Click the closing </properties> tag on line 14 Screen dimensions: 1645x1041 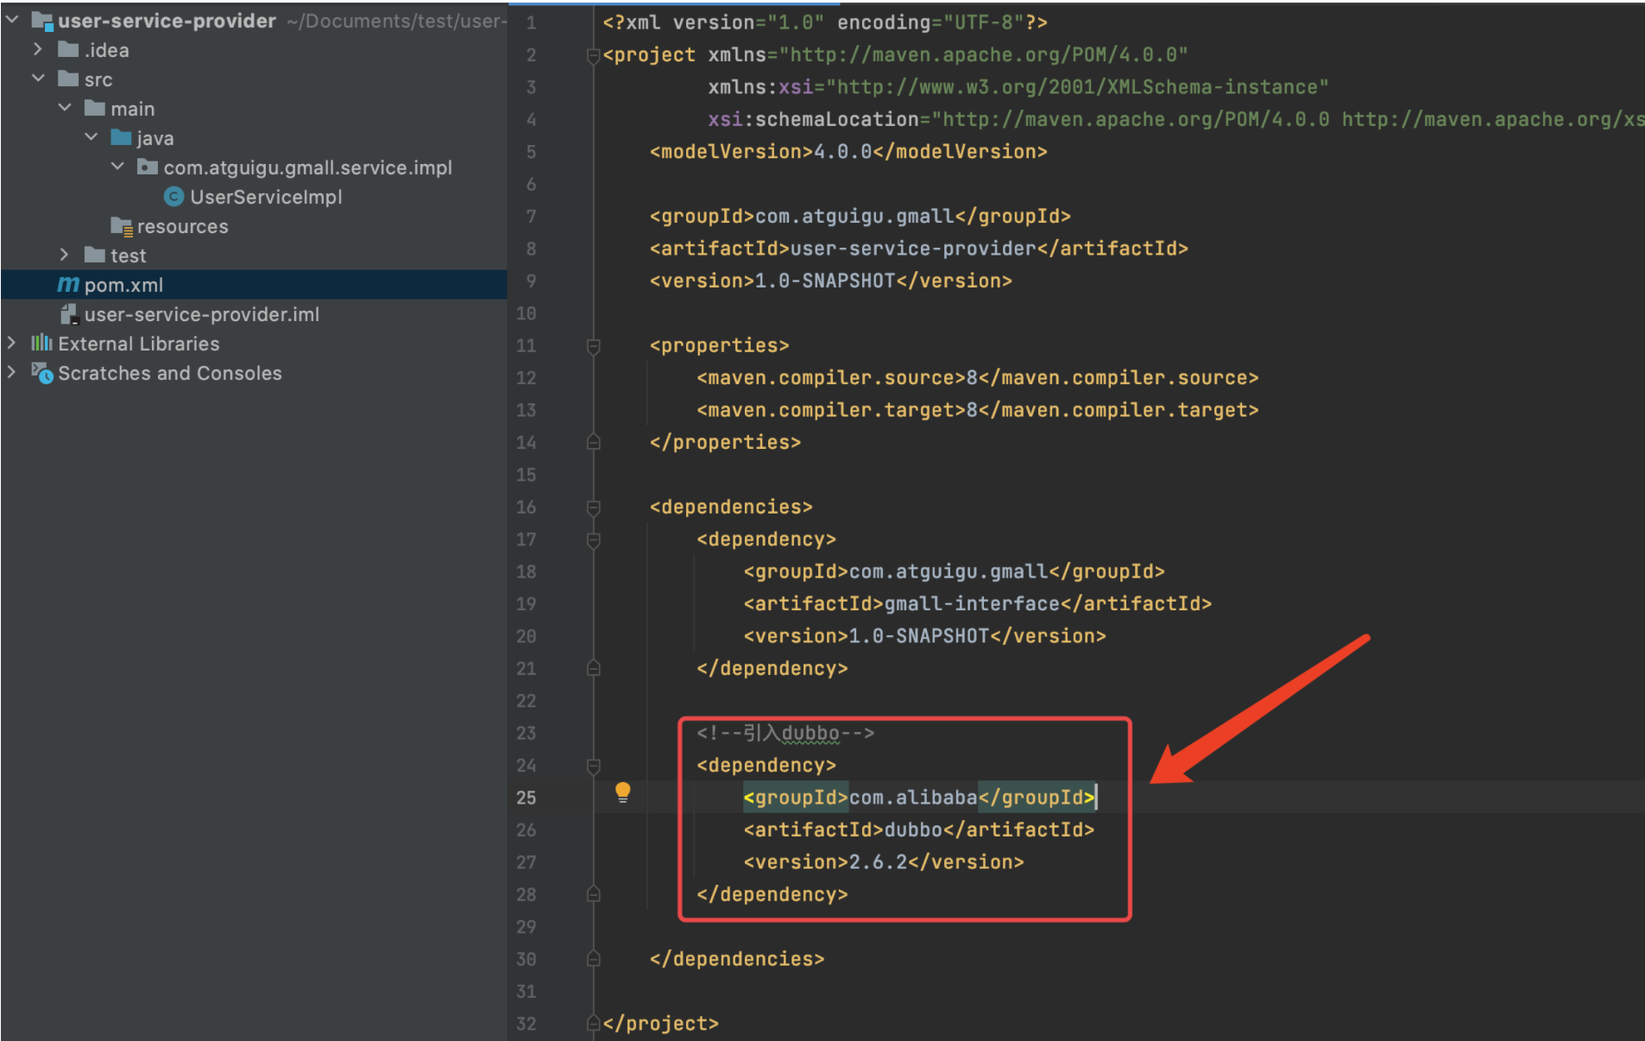pyautogui.click(x=725, y=442)
